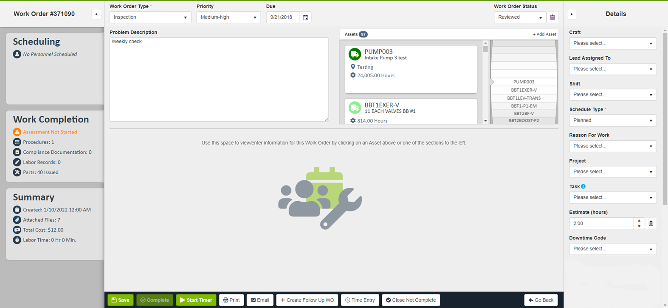This screenshot has width=668, height=308.
Task: Click inside the Problem Description text area
Action: click(x=219, y=80)
